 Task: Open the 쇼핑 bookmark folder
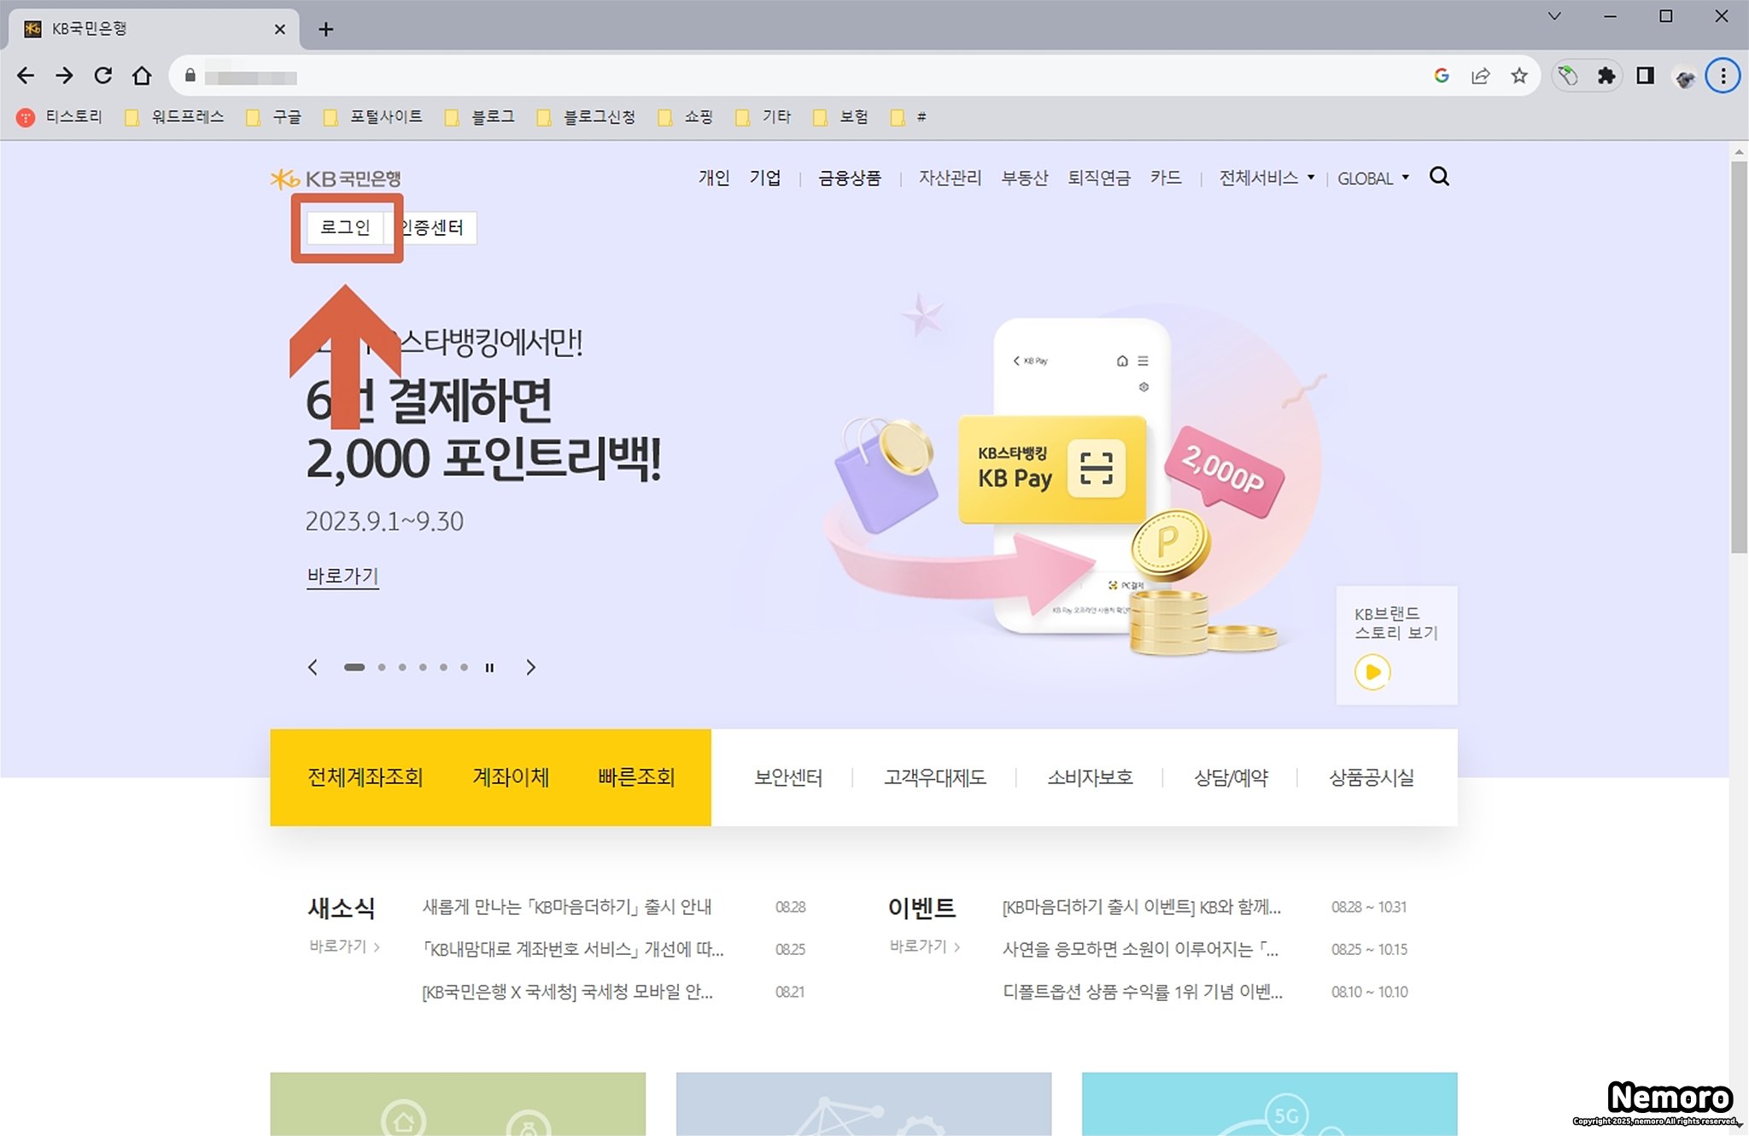click(x=687, y=117)
